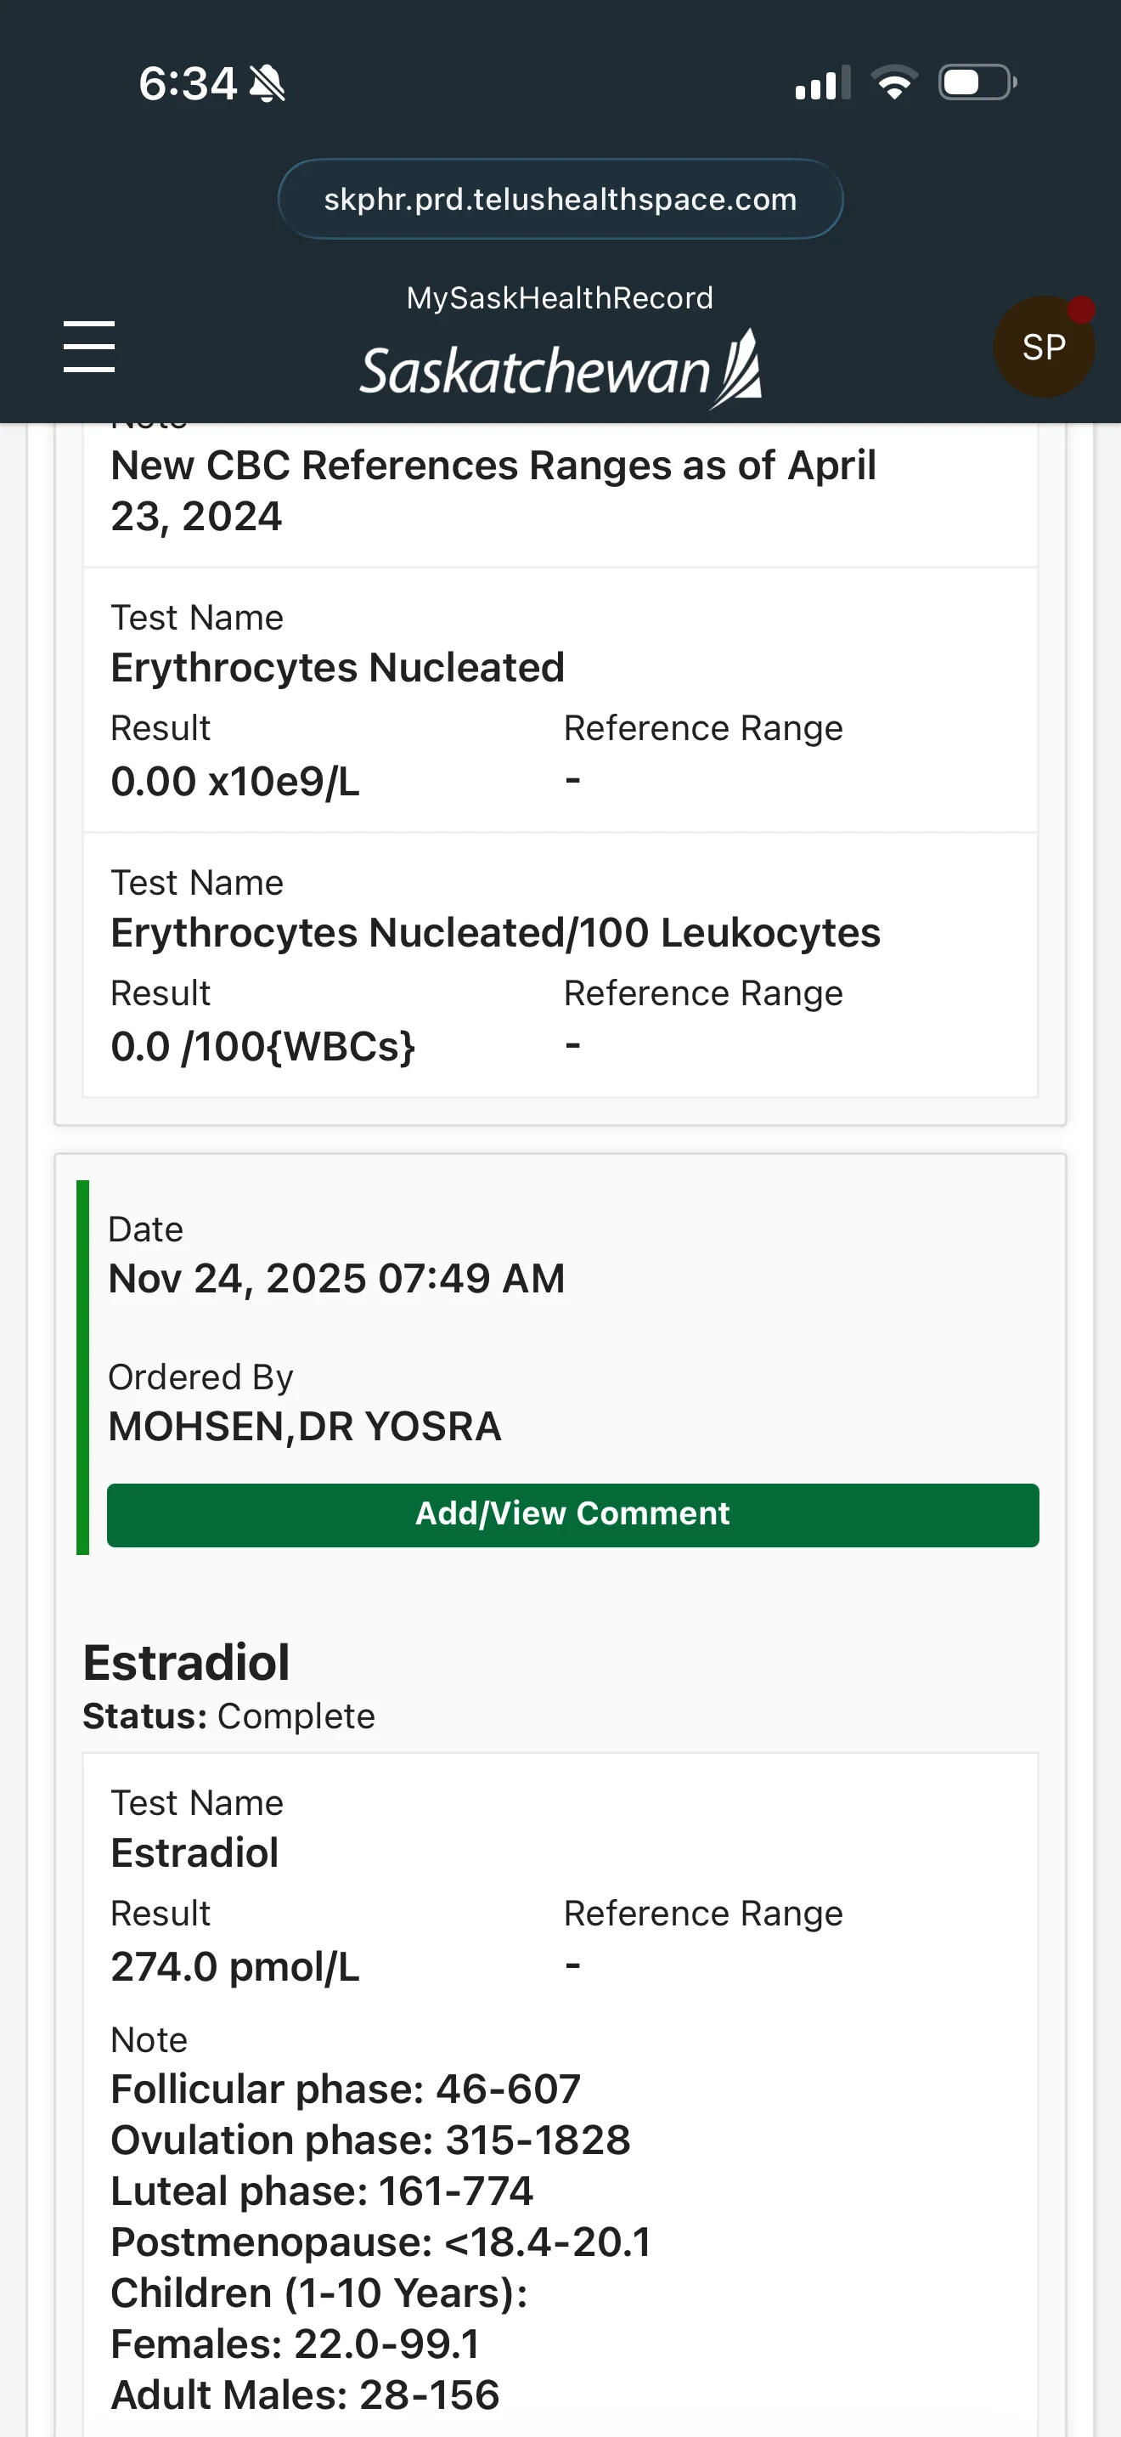Tap the MOHSEN,DR YOSRA ordering provider name
This screenshot has width=1121, height=2437.
pos(304,1426)
